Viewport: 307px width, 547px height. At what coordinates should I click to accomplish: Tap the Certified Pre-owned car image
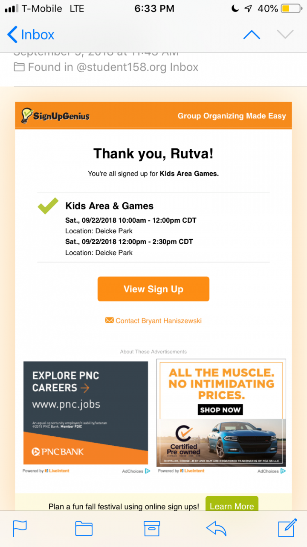click(221, 442)
